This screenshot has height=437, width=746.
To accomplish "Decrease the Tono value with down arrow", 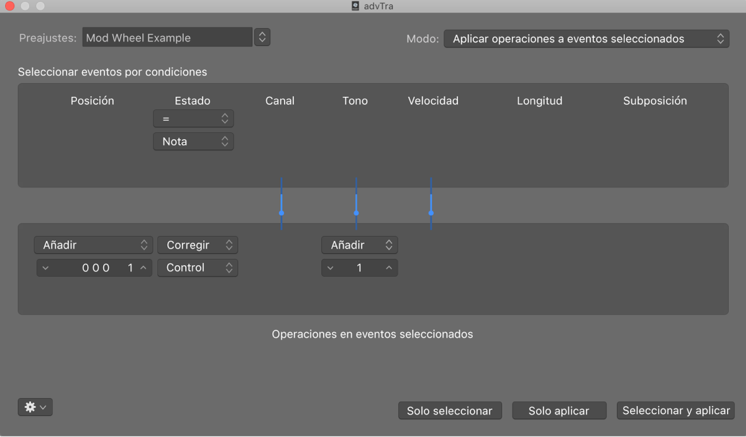I will (330, 268).
